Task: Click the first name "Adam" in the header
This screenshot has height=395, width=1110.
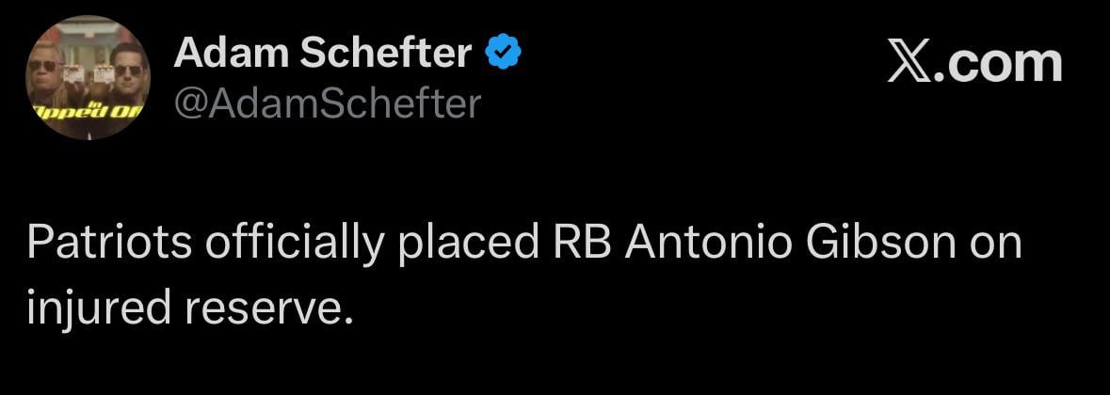Action: [x=230, y=55]
